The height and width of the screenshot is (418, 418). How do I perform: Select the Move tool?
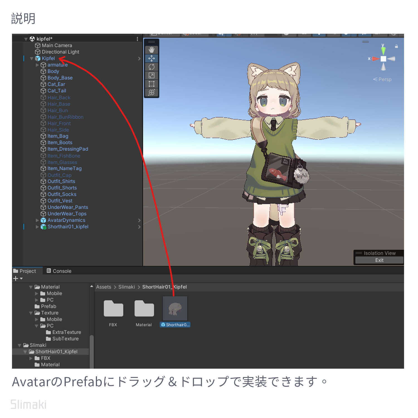151,58
